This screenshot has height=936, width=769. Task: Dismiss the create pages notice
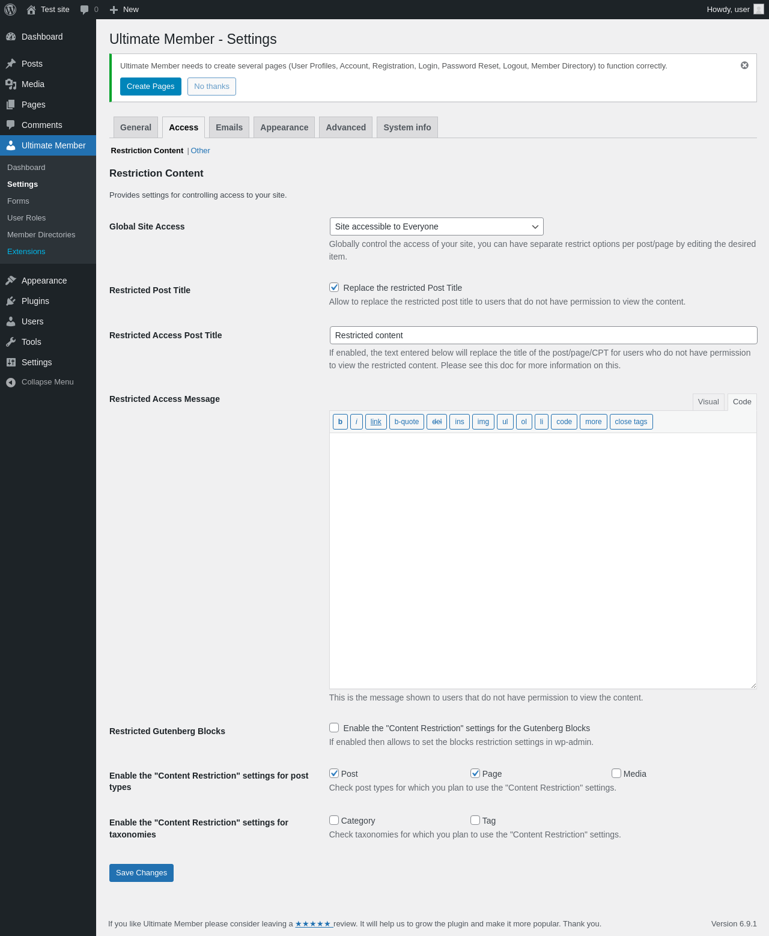tap(744, 65)
